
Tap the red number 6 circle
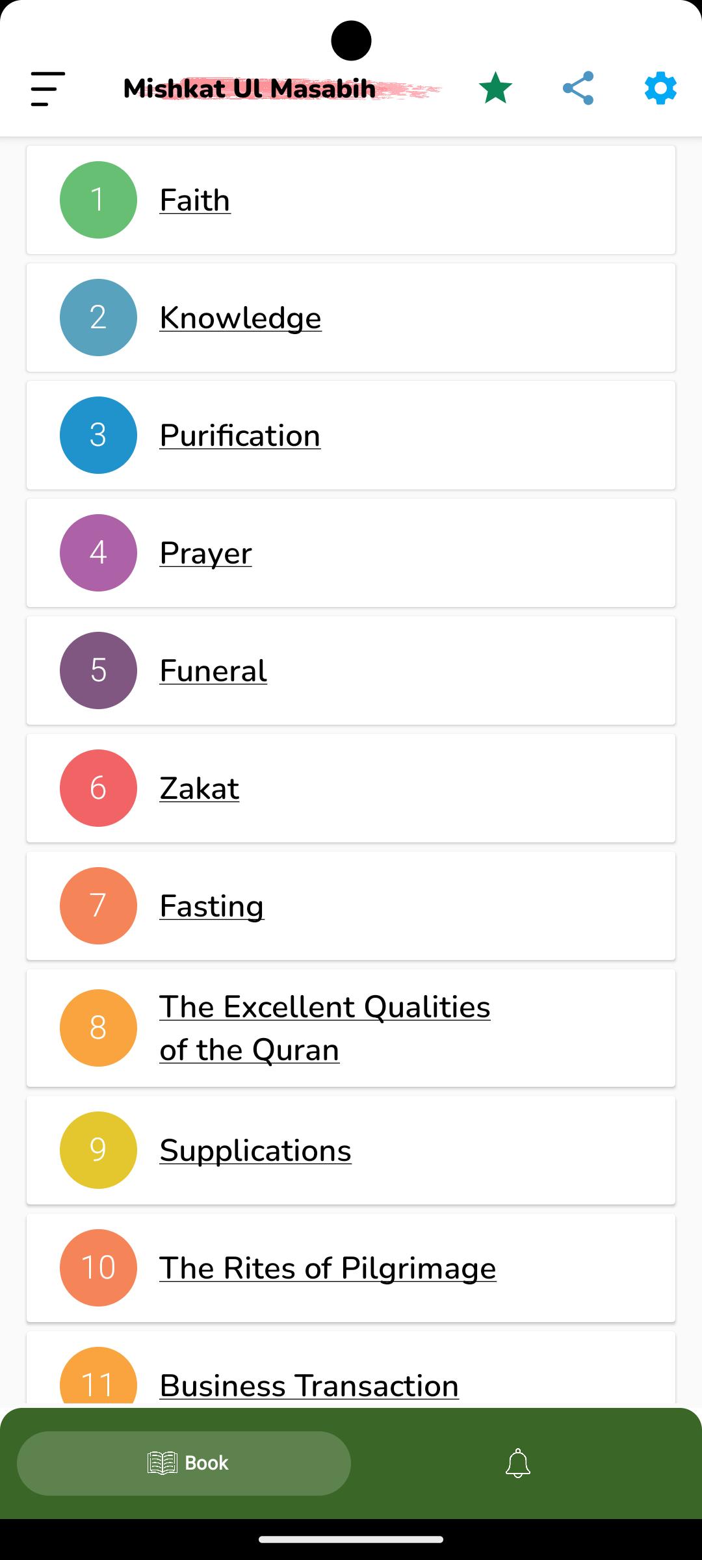tap(98, 788)
